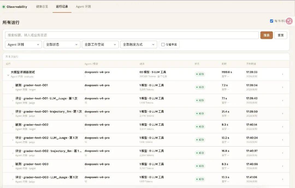Open row arrow for 被测 · grader-test-002
The height and width of the screenshot is (188, 295).
coord(282,127)
